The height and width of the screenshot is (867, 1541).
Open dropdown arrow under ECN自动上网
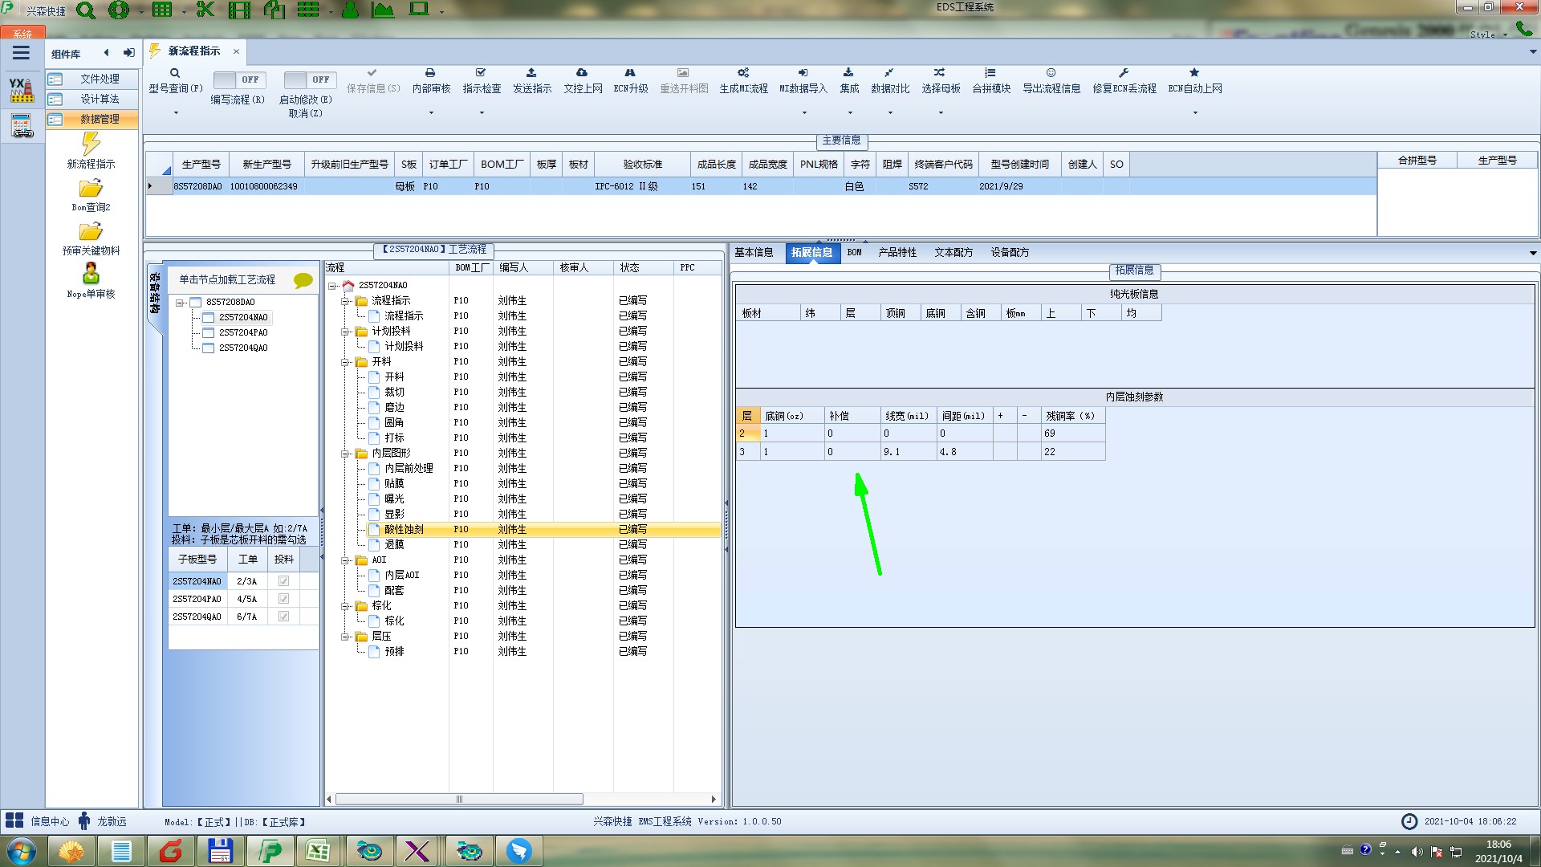tap(1195, 113)
